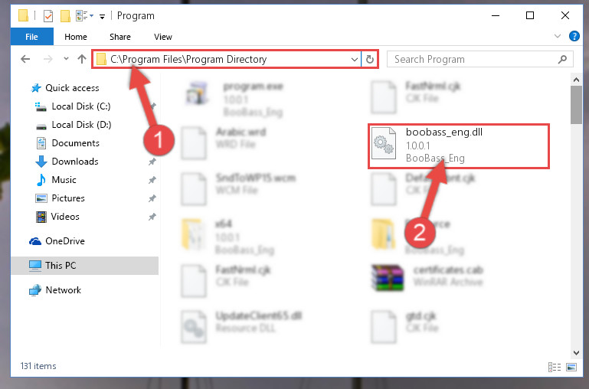
Task: Click the Back navigation arrow
Action: tap(25, 59)
